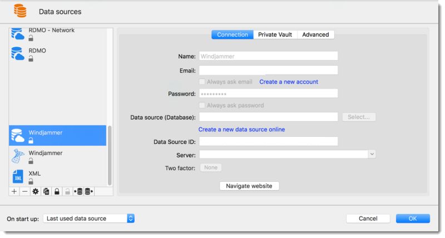Image resolution: width=445 pixels, height=238 pixels.
Task: Click the Navigate website button
Action: [249, 186]
